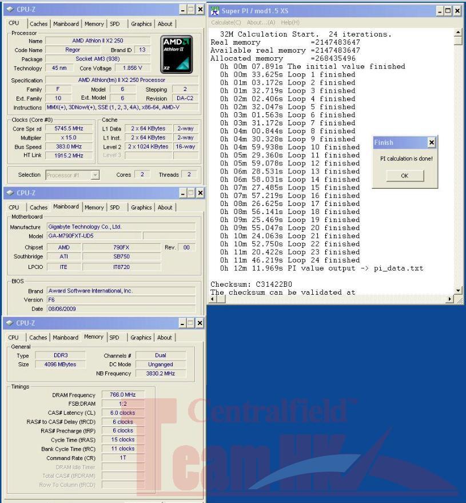The image size is (466, 503).
Task: Open Memory tab in Mainboard CPU-Z window
Action: tap(94, 207)
